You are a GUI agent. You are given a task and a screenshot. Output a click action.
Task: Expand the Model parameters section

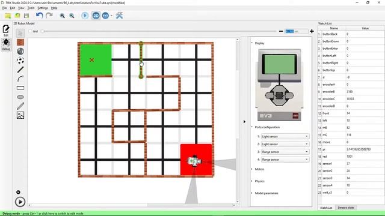pos(252,193)
